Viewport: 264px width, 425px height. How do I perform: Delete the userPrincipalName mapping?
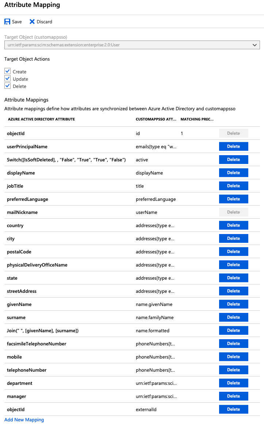(233, 146)
